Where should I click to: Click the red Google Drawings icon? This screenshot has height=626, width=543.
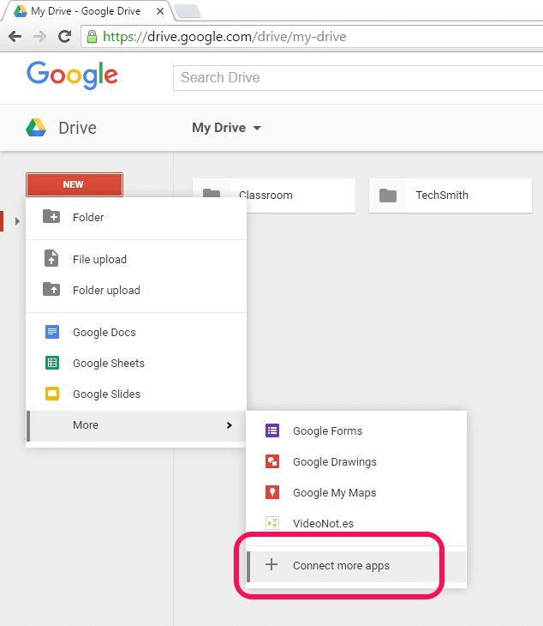272,461
